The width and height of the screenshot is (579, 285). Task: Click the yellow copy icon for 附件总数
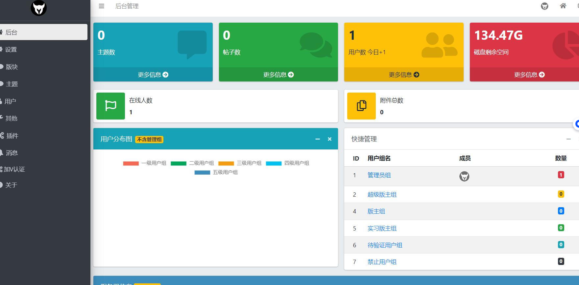pyautogui.click(x=361, y=106)
